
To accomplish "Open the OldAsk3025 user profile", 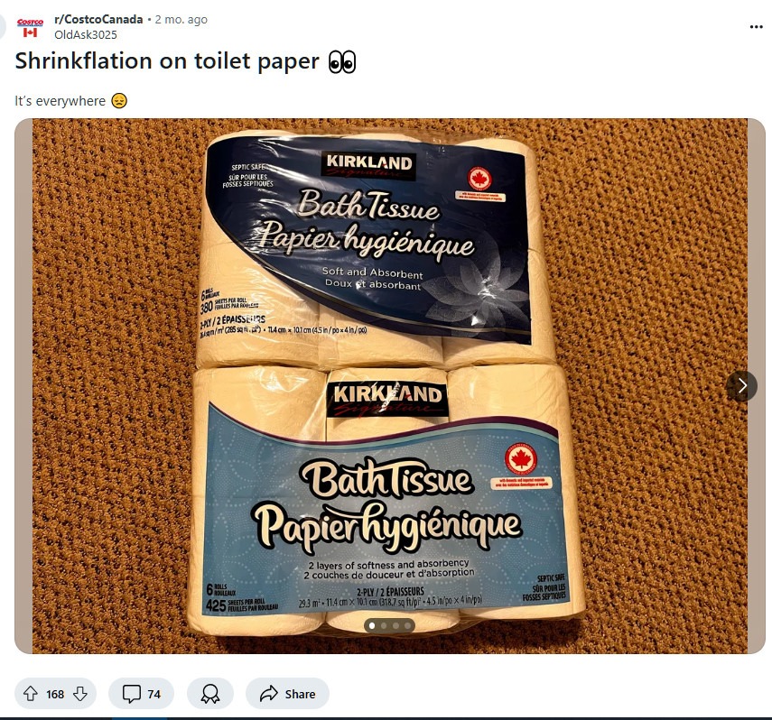I will (86, 35).
